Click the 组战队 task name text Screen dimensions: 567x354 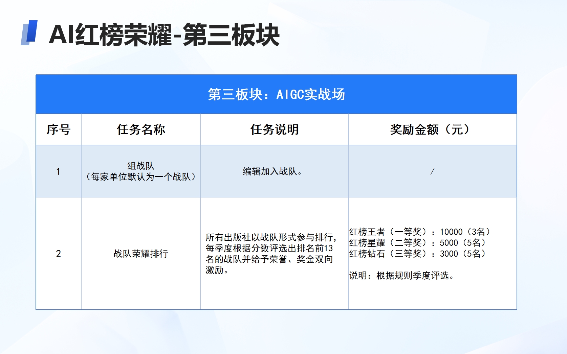coord(141,166)
